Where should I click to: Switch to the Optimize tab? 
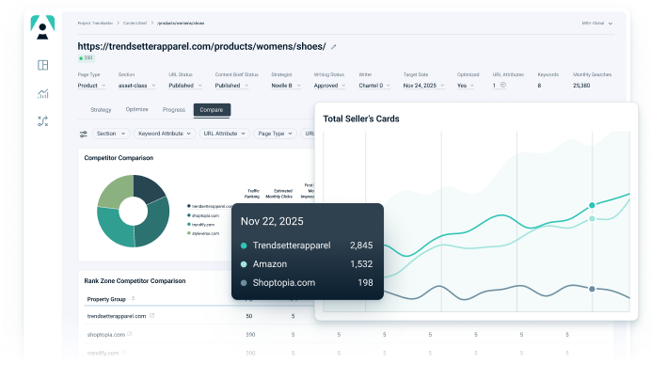[136, 110]
